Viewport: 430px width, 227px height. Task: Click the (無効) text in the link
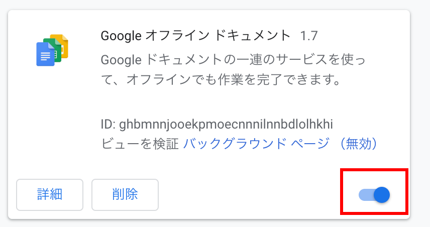pos(359,144)
